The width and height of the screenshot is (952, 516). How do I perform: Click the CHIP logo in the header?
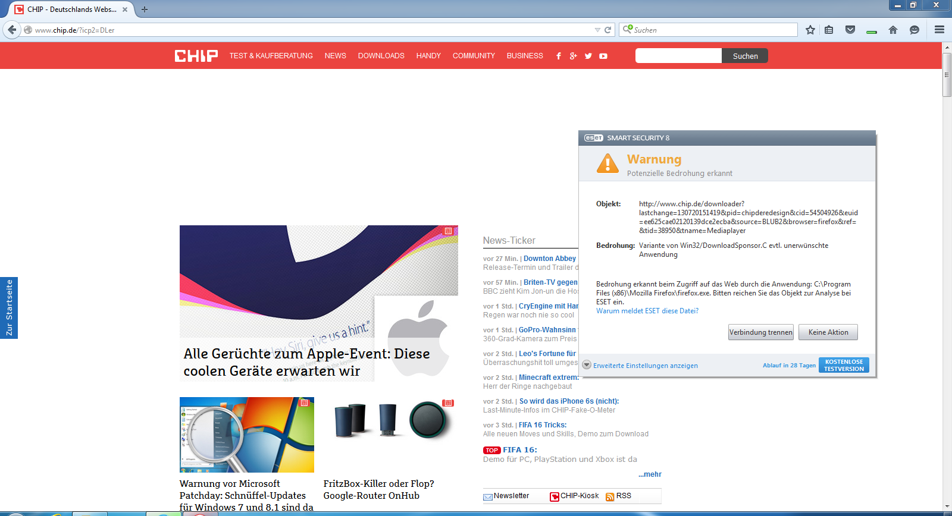click(x=196, y=55)
